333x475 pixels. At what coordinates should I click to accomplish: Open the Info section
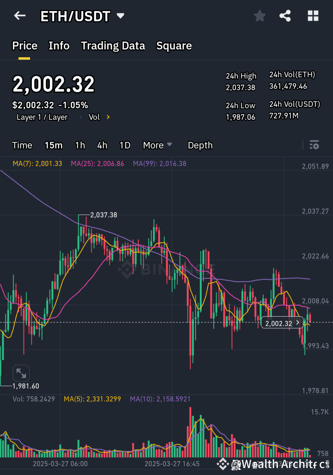point(59,45)
